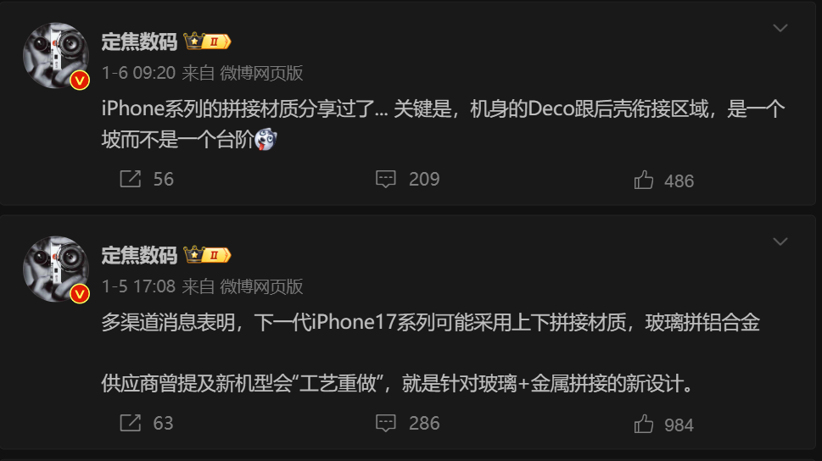Repost the iPhone17 post with 63 shares

[x=131, y=423]
